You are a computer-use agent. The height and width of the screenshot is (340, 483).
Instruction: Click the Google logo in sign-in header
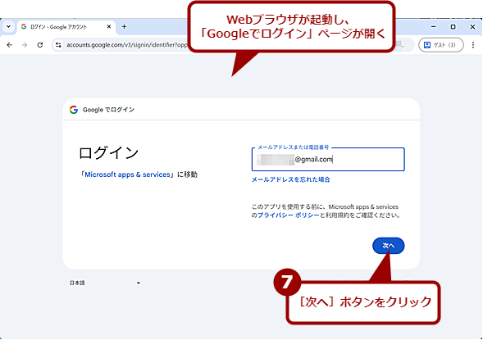click(74, 110)
